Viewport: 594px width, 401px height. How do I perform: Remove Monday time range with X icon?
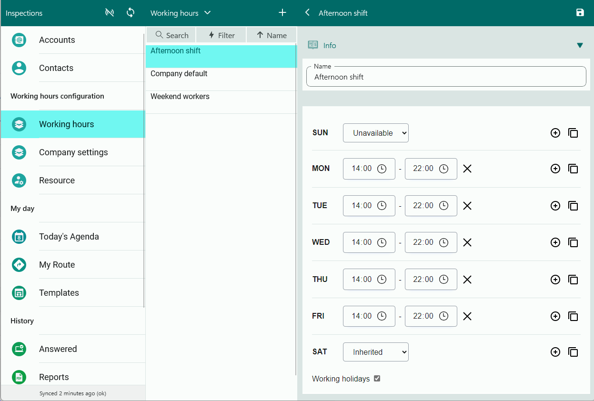coord(467,169)
